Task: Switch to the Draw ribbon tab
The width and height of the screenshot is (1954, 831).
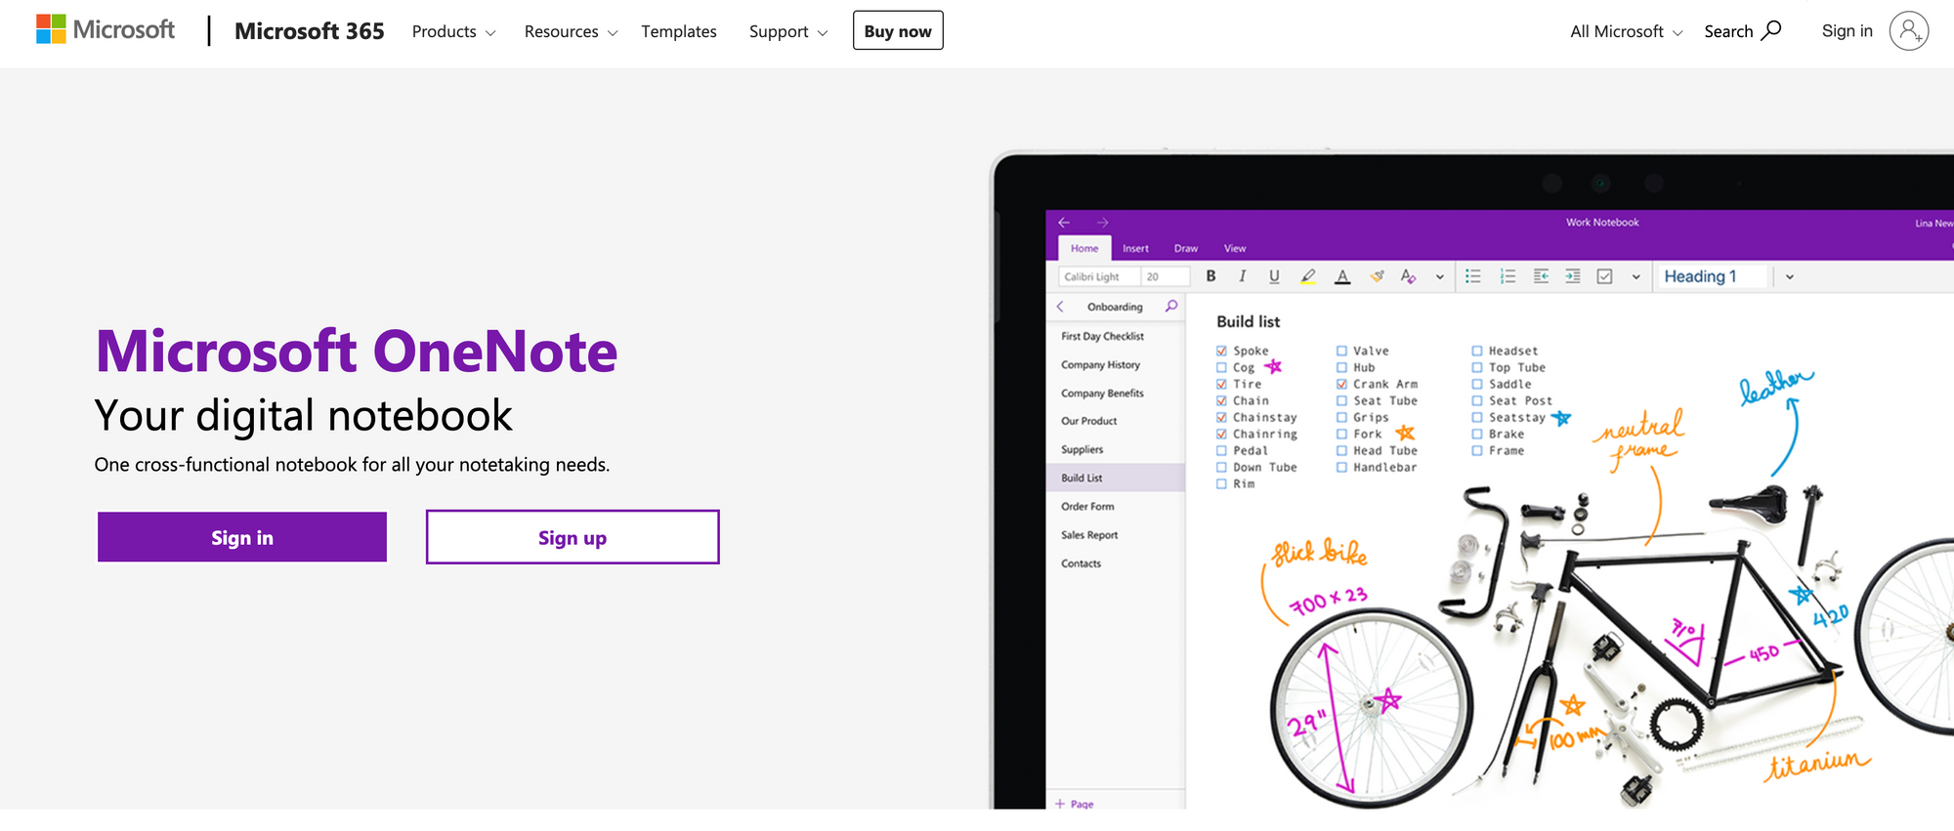Action: click(x=1186, y=248)
